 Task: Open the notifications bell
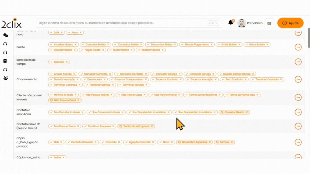click(231, 23)
